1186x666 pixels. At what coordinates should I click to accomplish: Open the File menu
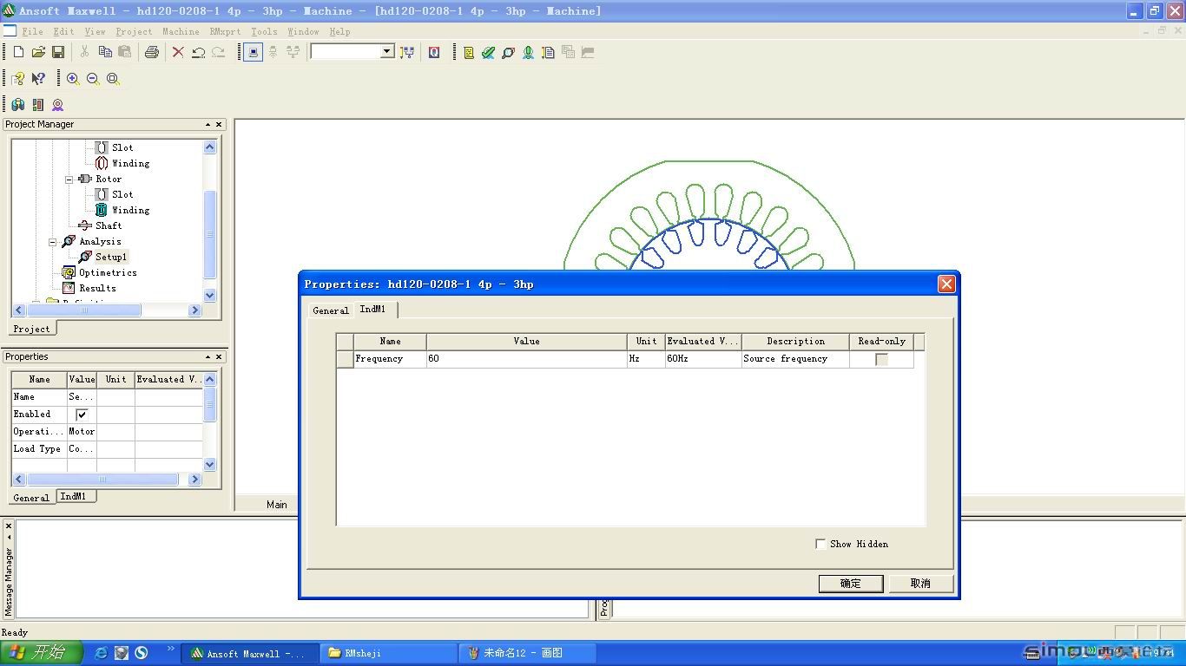[x=32, y=31]
